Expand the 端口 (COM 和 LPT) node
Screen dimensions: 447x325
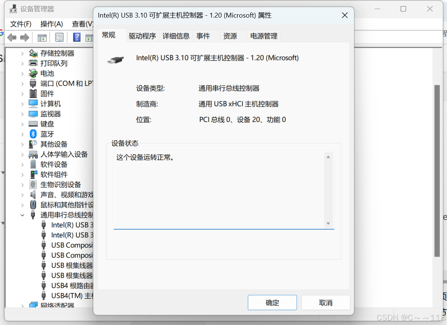click(22, 83)
